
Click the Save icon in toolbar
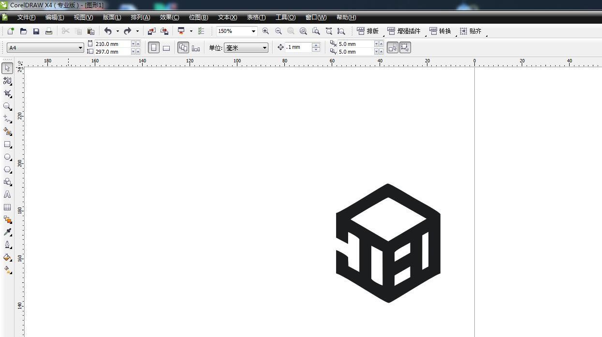(36, 31)
